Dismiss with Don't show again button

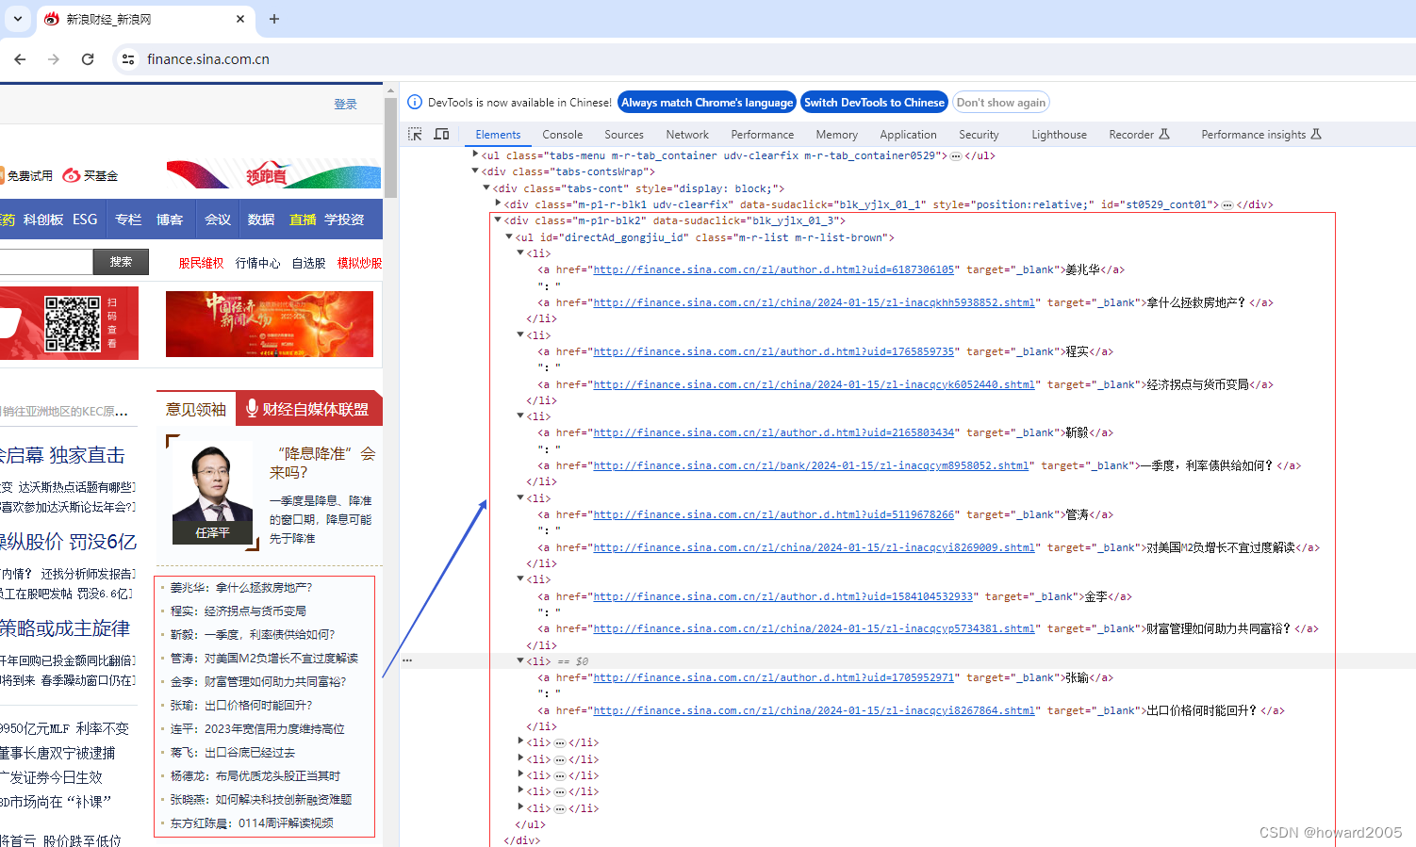[1001, 103]
